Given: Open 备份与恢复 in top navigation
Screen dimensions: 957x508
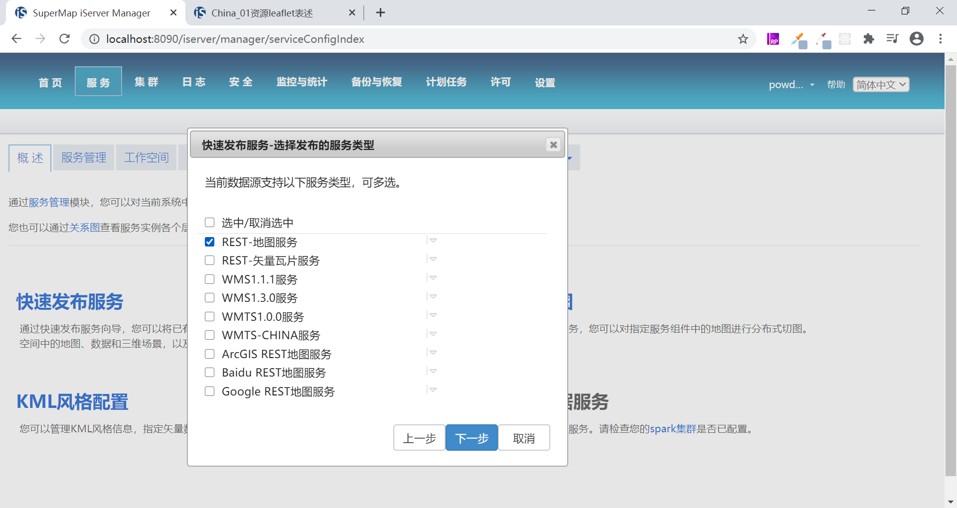Looking at the screenshot, I should [x=377, y=82].
